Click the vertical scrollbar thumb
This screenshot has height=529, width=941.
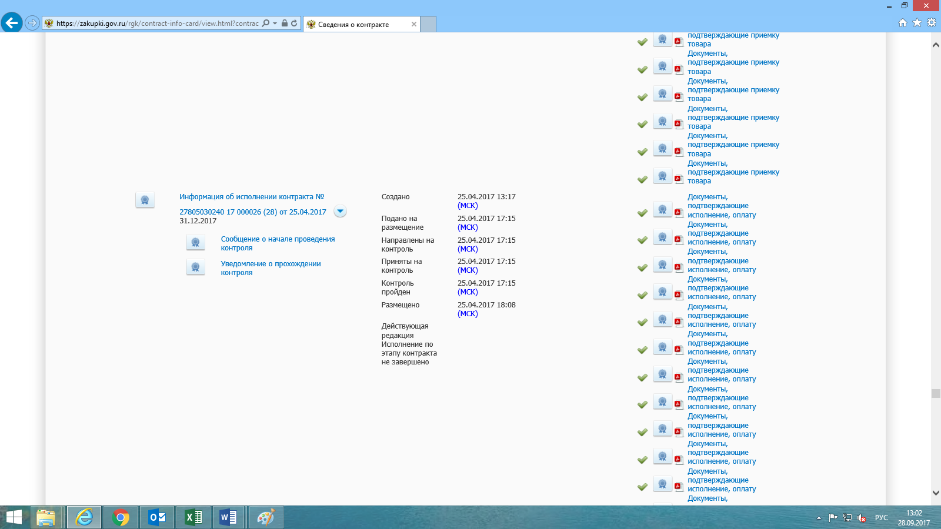click(936, 393)
